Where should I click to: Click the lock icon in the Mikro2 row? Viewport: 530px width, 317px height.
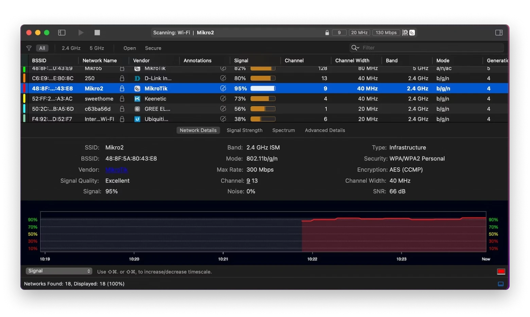click(122, 89)
